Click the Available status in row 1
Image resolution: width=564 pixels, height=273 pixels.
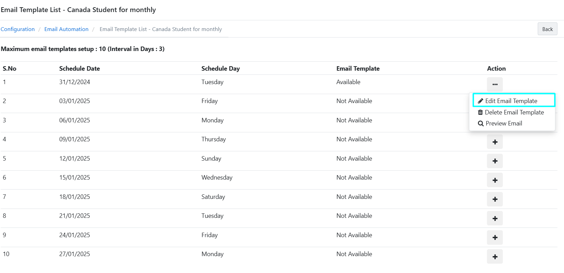348,82
